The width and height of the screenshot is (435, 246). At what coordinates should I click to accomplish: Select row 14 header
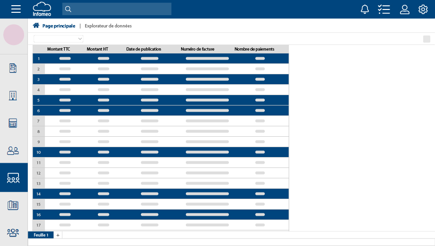tap(39, 194)
